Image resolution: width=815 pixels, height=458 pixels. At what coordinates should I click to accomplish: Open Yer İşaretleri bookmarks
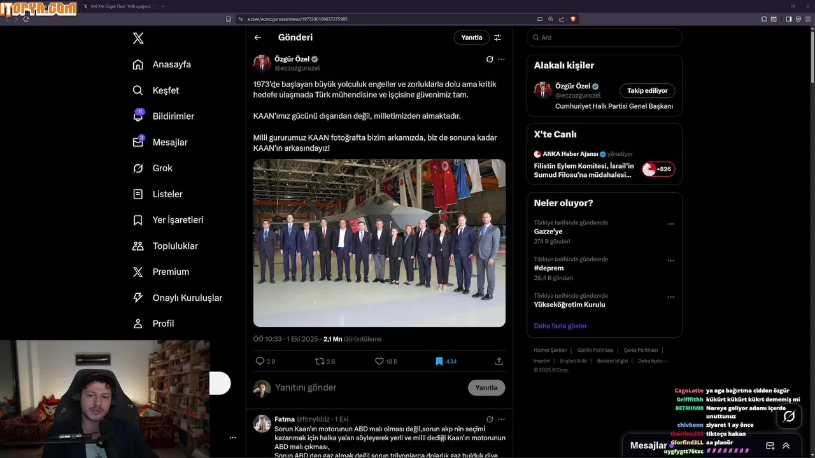(x=168, y=220)
